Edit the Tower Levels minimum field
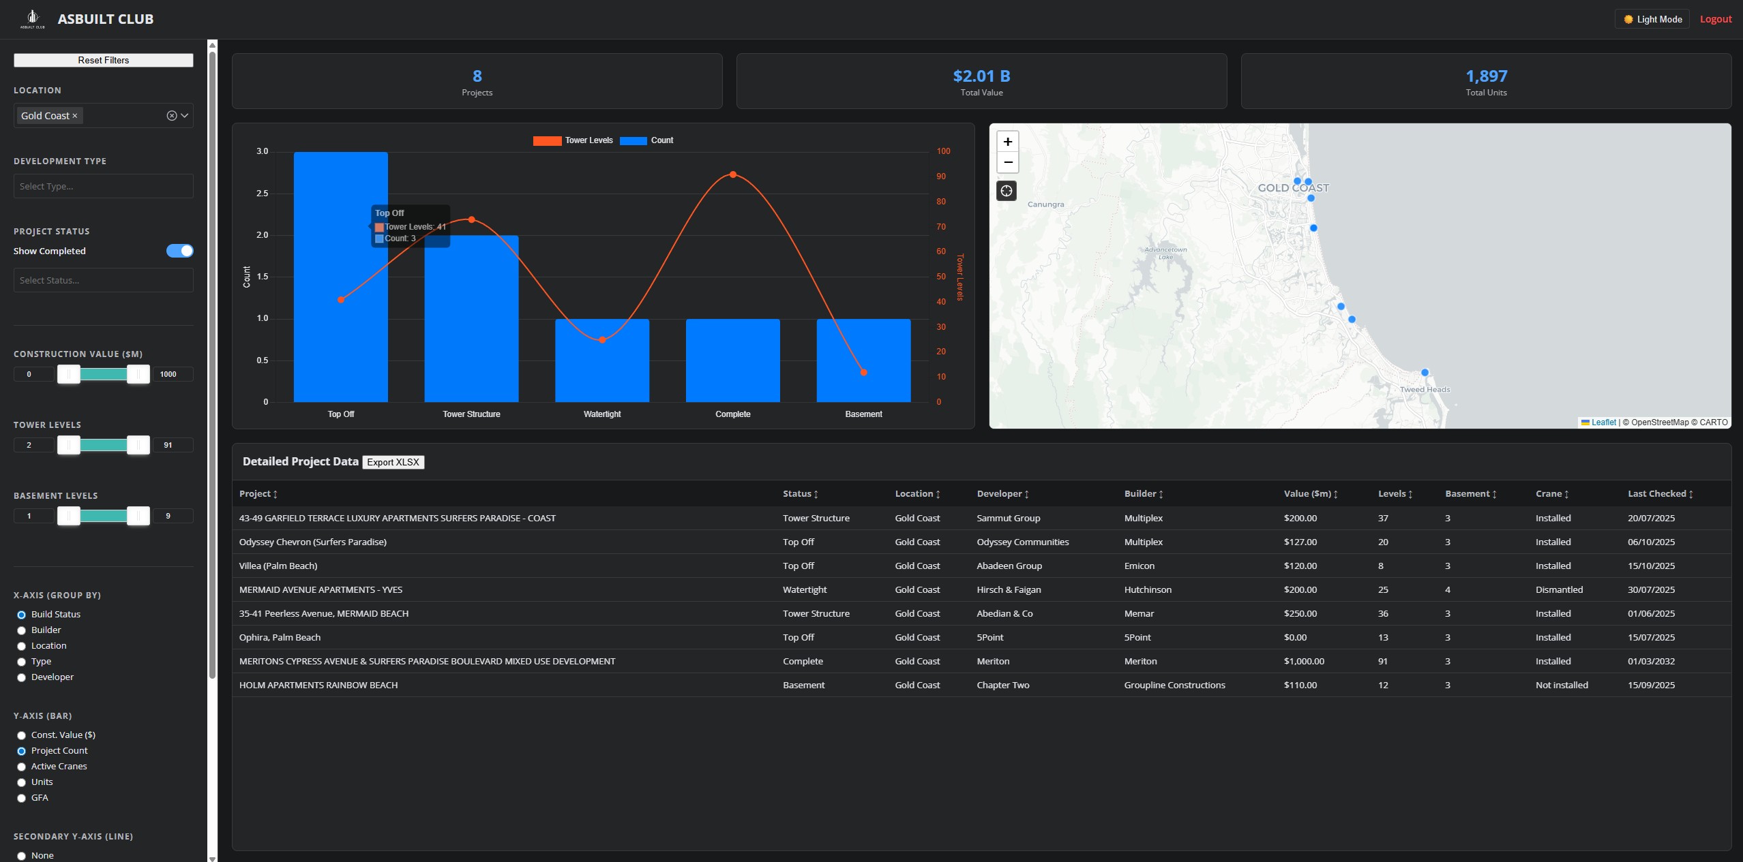This screenshot has width=1743, height=862. pos(33,445)
